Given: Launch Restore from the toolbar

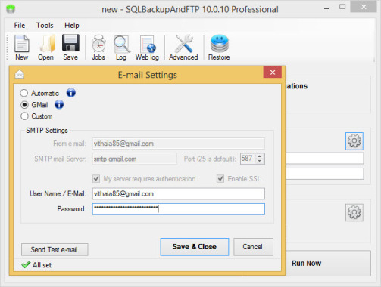Looking at the screenshot, I should click(x=219, y=48).
